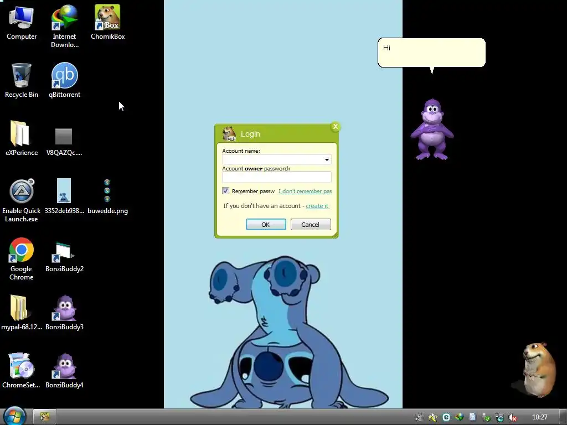
Task: Click the taskbar clock showing 10:27
Action: pyautogui.click(x=539, y=417)
